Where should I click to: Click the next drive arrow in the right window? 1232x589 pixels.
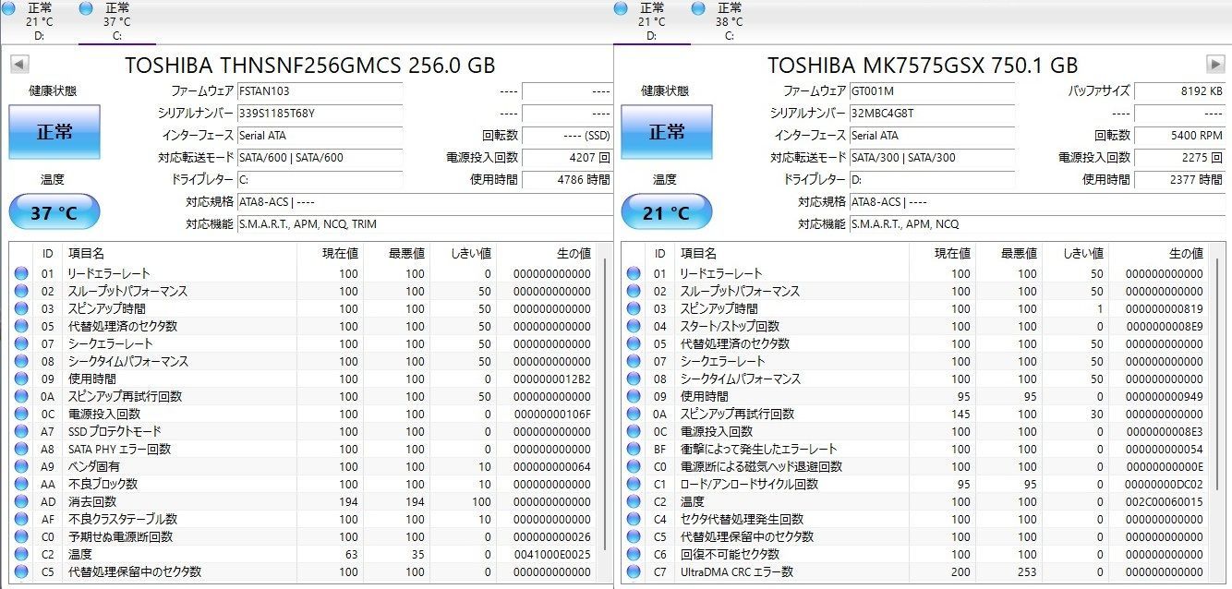(x=1214, y=65)
